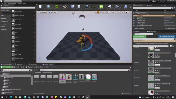Click the Blueprint/Add Script button
176x99 pixels.
(x=167, y=37)
